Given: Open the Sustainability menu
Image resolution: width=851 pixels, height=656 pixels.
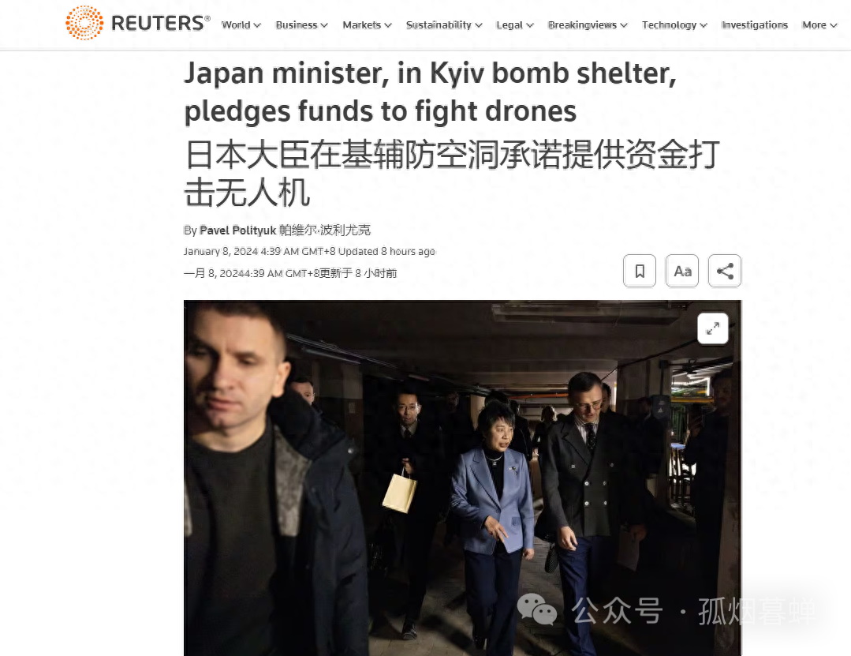Looking at the screenshot, I should [445, 25].
